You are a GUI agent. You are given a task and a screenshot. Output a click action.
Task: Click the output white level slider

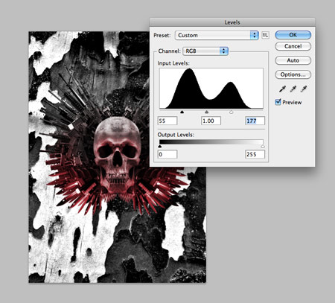263,147
